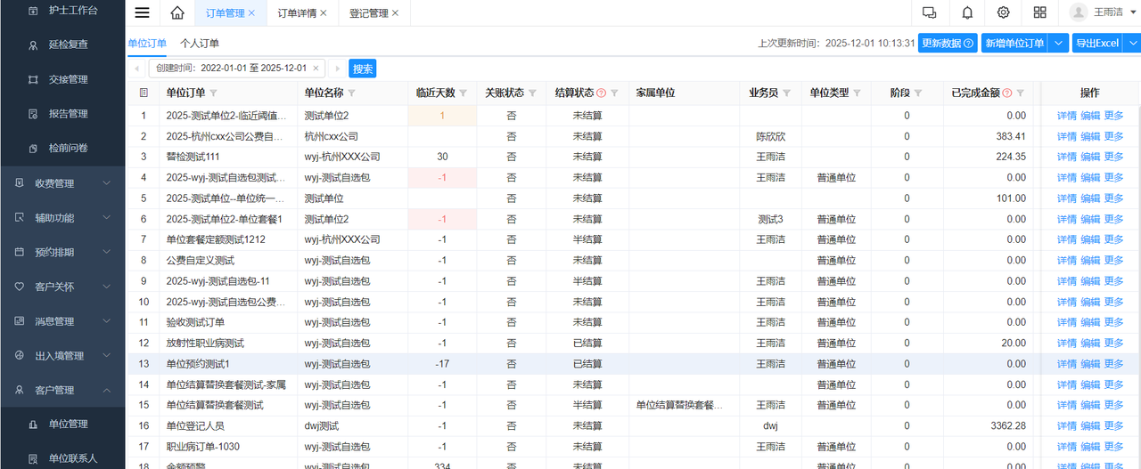Image resolution: width=1141 pixels, height=469 pixels.
Task: Click the grid layout apps icon
Action: 1039,12
